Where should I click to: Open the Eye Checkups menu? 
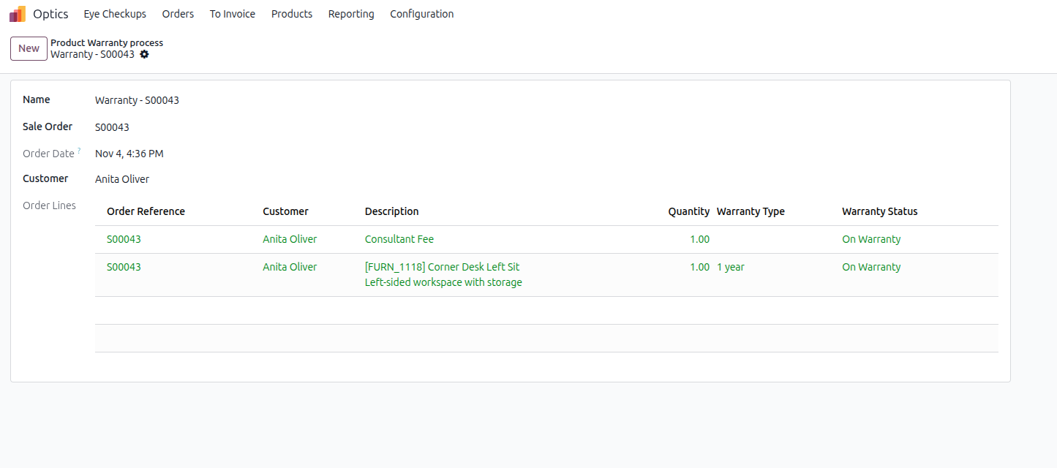(115, 14)
